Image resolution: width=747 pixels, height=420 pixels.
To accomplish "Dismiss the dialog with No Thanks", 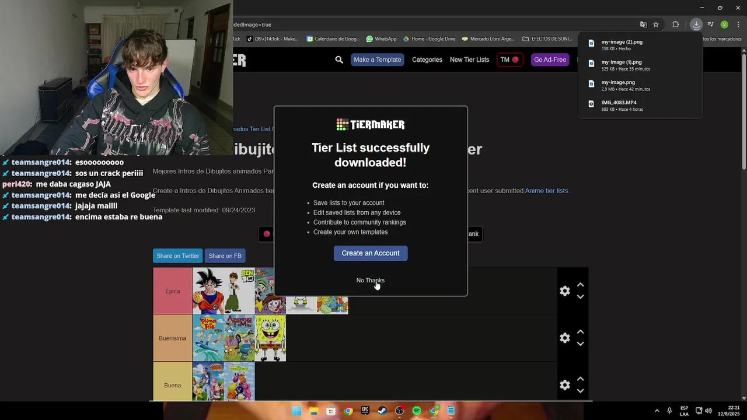I will pos(371,281).
